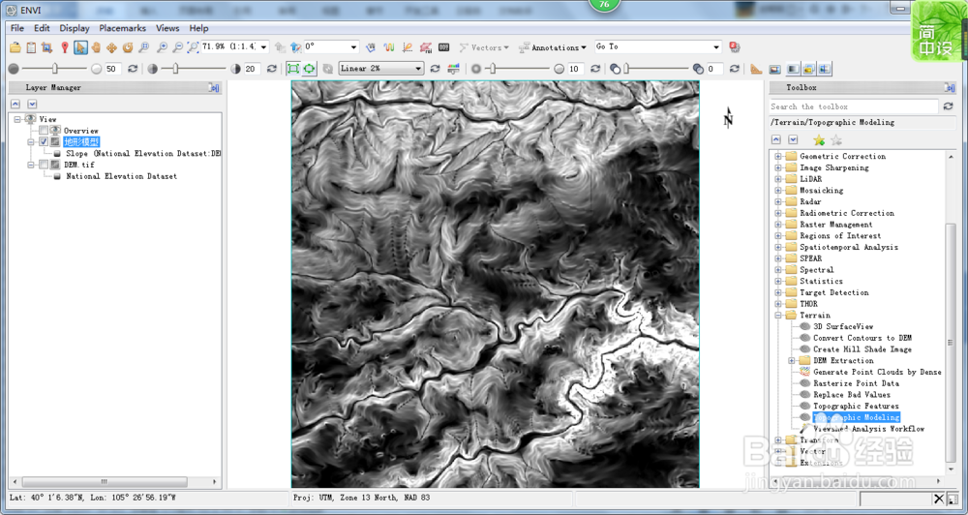968x515 pixels.
Task: Click the Search the toolbox field
Action: click(854, 106)
